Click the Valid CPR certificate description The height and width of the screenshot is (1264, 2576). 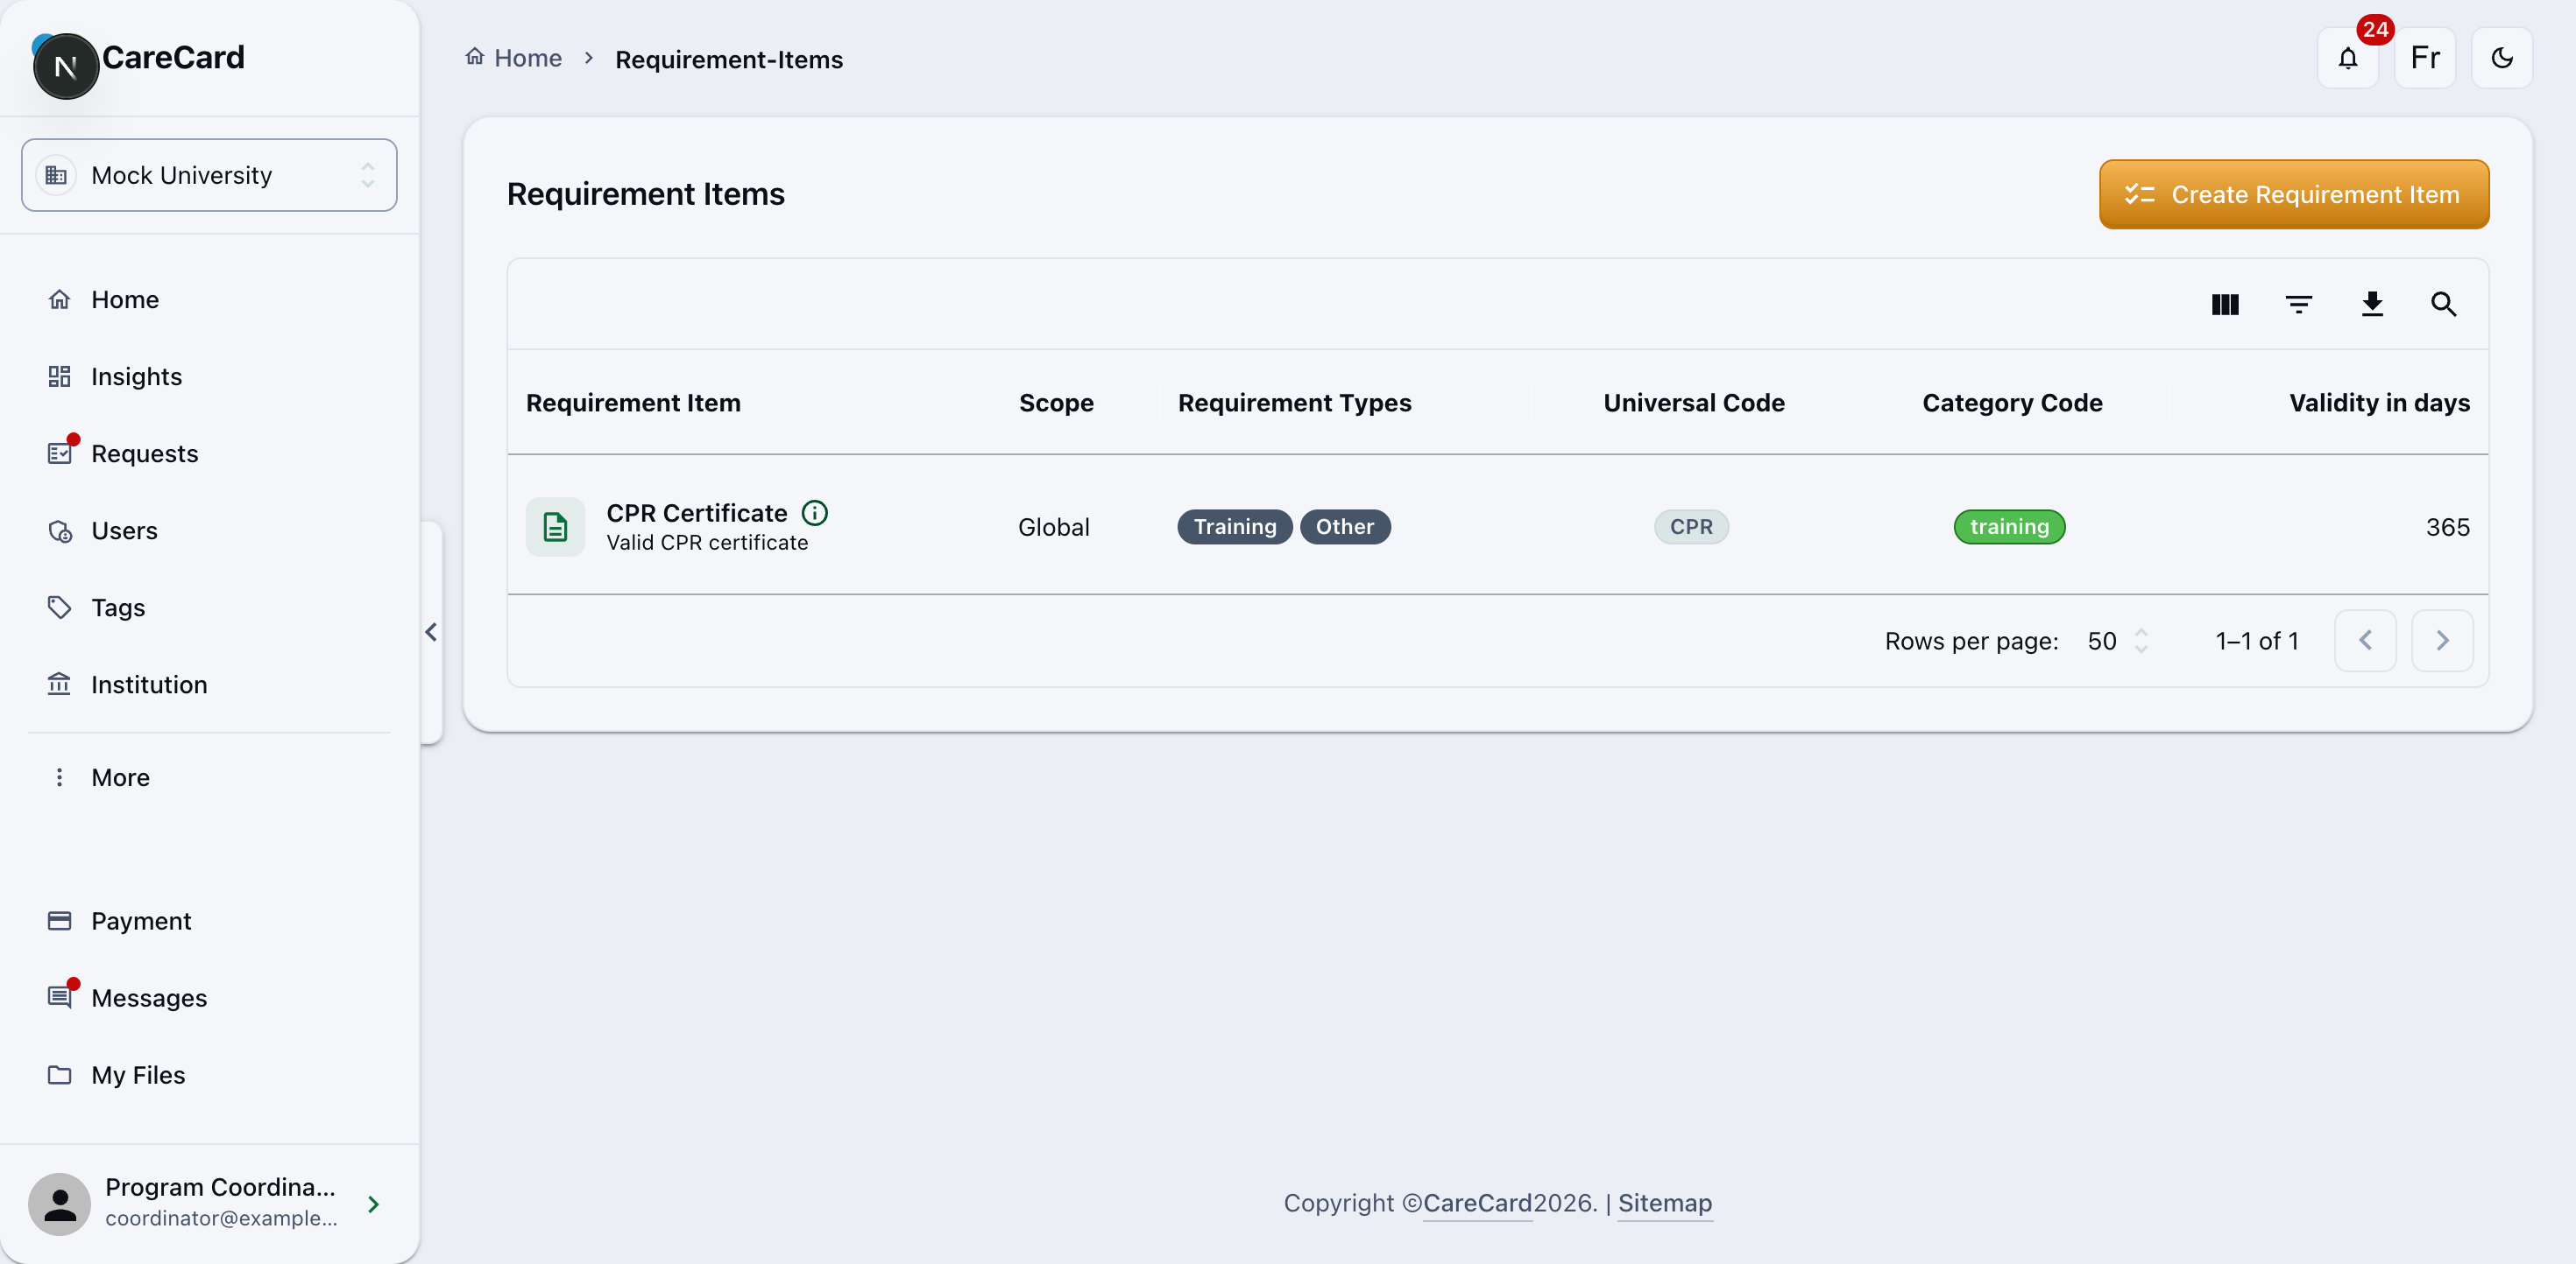point(707,543)
